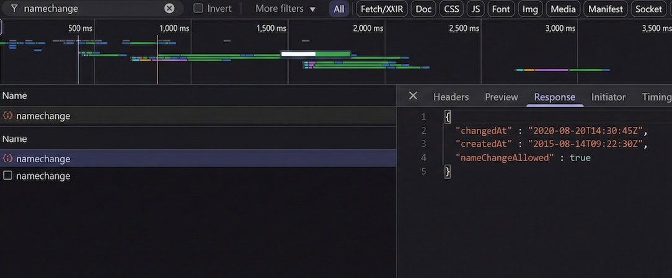Clear the namechange filter text
The height and width of the screenshot is (278, 672).
169,9
